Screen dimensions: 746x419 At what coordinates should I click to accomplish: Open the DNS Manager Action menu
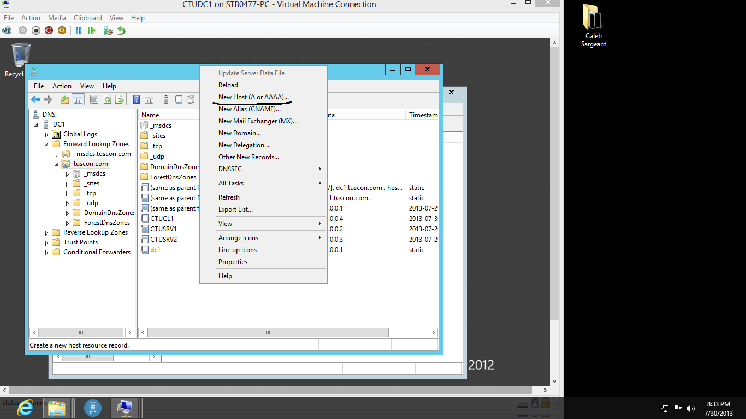click(62, 86)
